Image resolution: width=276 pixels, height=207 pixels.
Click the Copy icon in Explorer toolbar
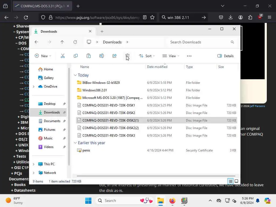coord(76,56)
